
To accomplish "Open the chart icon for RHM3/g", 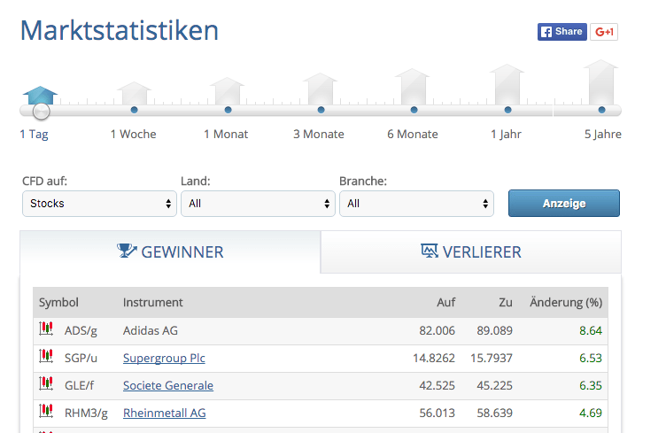I will point(46,411).
